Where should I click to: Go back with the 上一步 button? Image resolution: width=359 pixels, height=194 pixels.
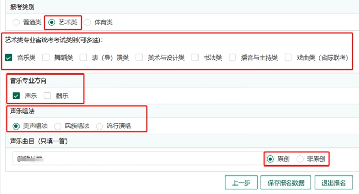click(241, 182)
